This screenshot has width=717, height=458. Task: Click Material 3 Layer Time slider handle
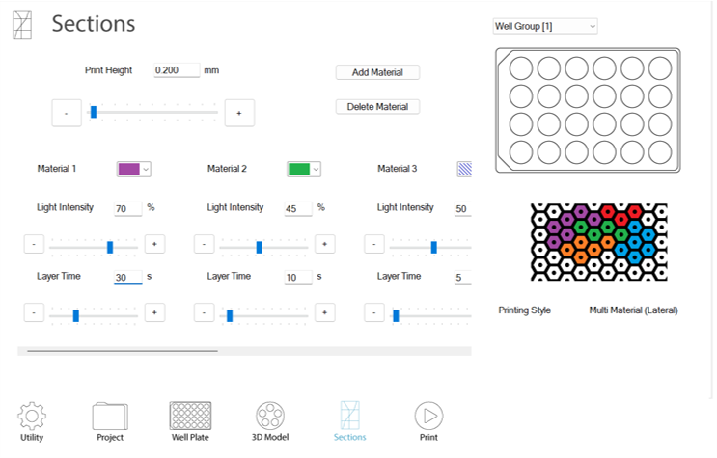396,316
